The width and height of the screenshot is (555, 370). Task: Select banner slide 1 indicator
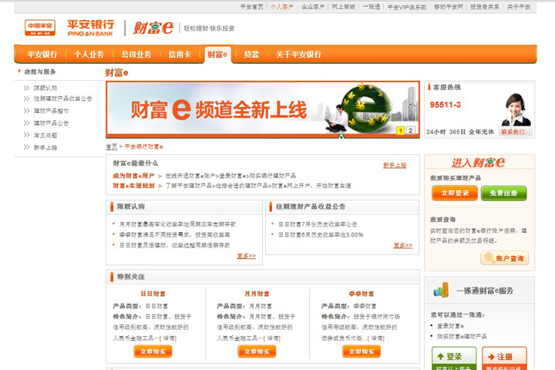(401, 130)
